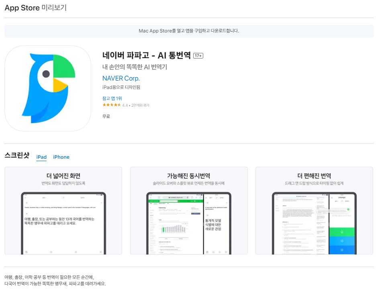
Task: Click the Papago parrot app icon
Action: point(48,88)
